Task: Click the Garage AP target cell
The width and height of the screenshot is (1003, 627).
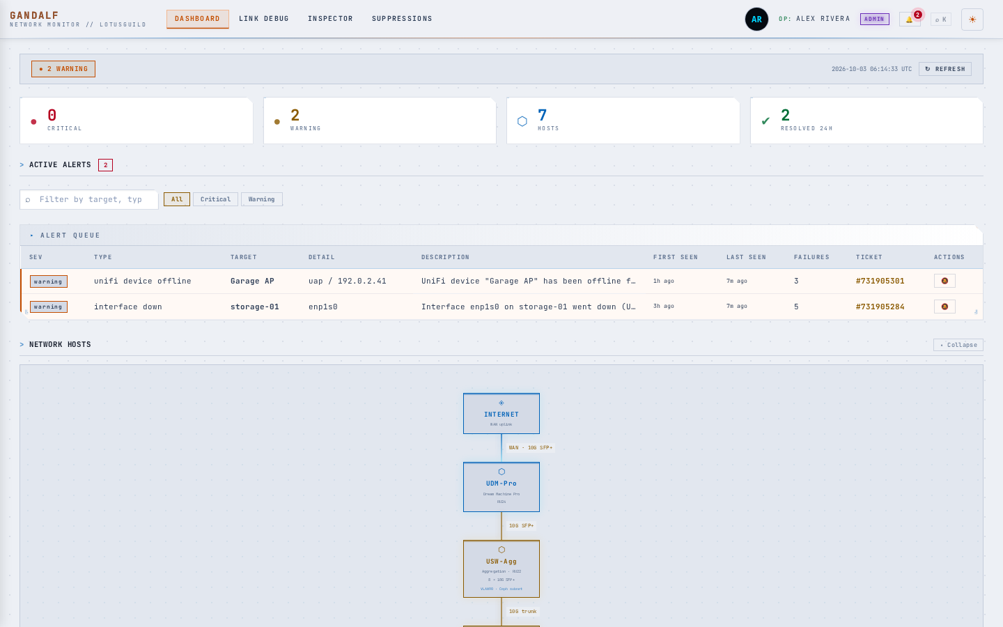Action: (x=252, y=281)
